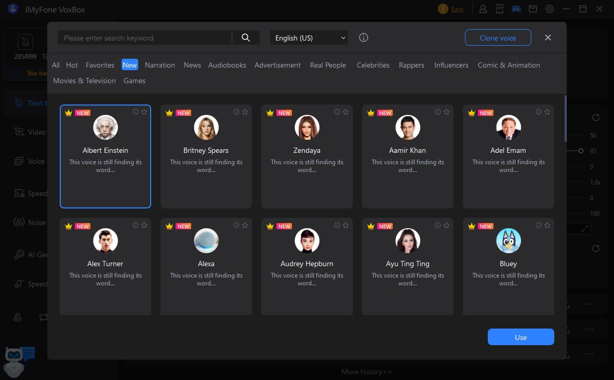The height and width of the screenshot is (380, 614).
Task: Click the search keyword input field
Action: [145, 38]
